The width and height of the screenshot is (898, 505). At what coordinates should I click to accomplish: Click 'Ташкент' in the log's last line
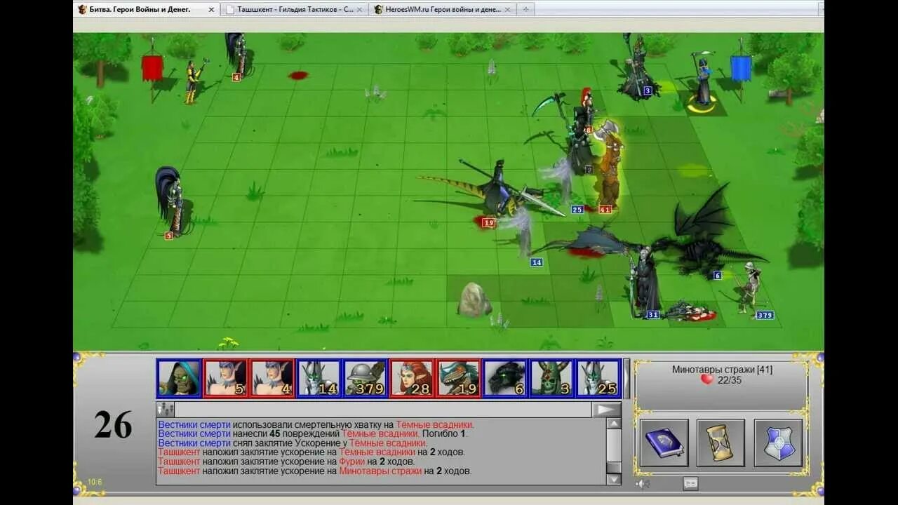[179, 471]
